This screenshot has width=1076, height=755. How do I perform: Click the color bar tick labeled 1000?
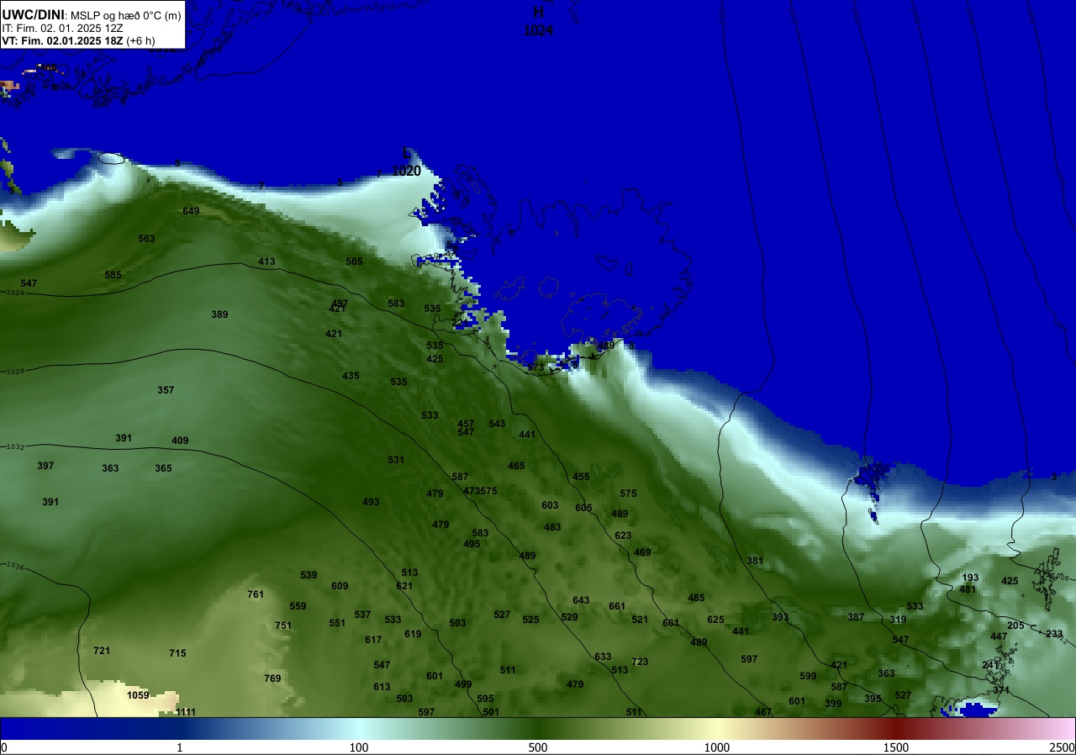[x=717, y=747]
